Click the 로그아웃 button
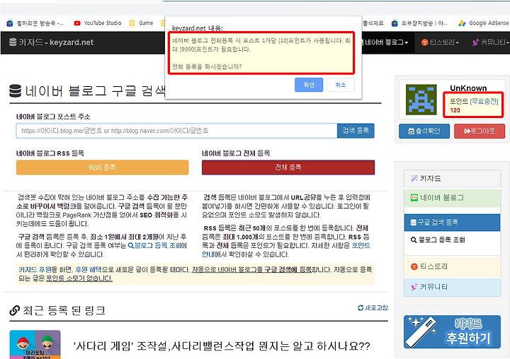Screen dimensions: 510x359 [480, 131]
